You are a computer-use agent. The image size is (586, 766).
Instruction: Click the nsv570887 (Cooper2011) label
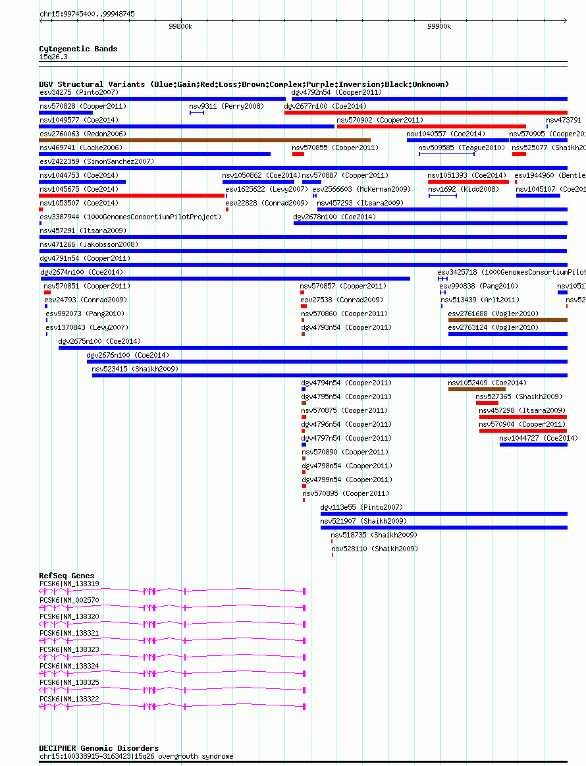pyautogui.click(x=345, y=175)
